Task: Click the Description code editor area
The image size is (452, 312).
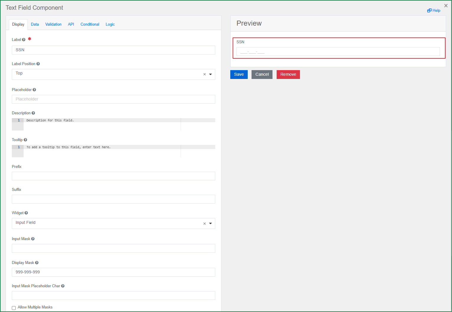Action: pos(113,124)
